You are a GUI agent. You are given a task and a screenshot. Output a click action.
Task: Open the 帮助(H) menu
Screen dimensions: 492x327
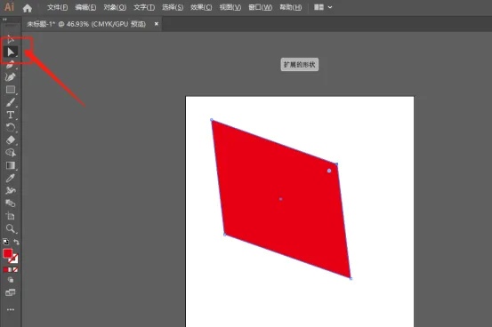tap(291, 7)
